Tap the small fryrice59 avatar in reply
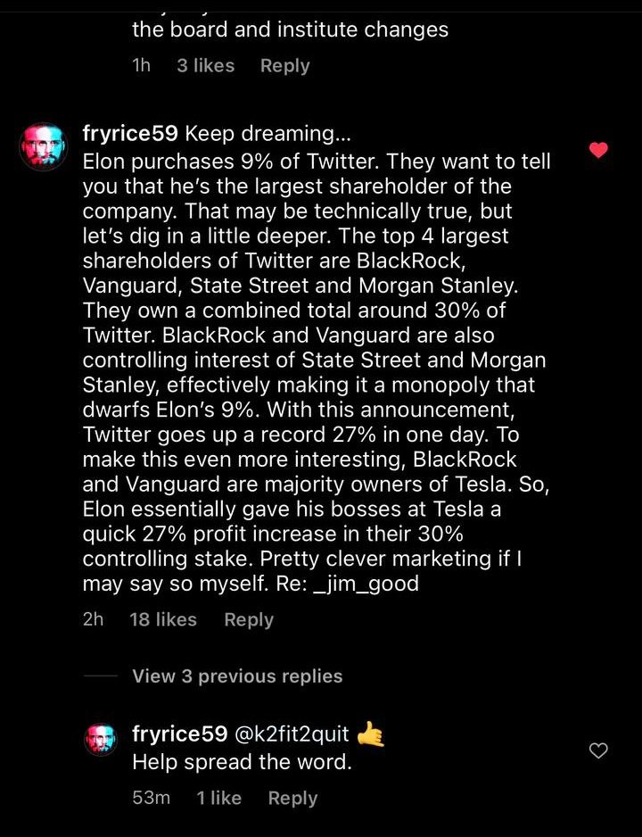Viewport: 642px width, 837px height. pos(101,738)
